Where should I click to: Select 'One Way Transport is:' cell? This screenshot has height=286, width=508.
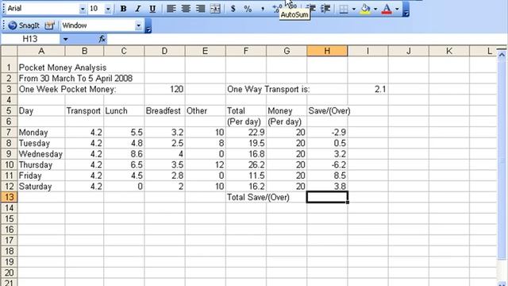pos(246,89)
